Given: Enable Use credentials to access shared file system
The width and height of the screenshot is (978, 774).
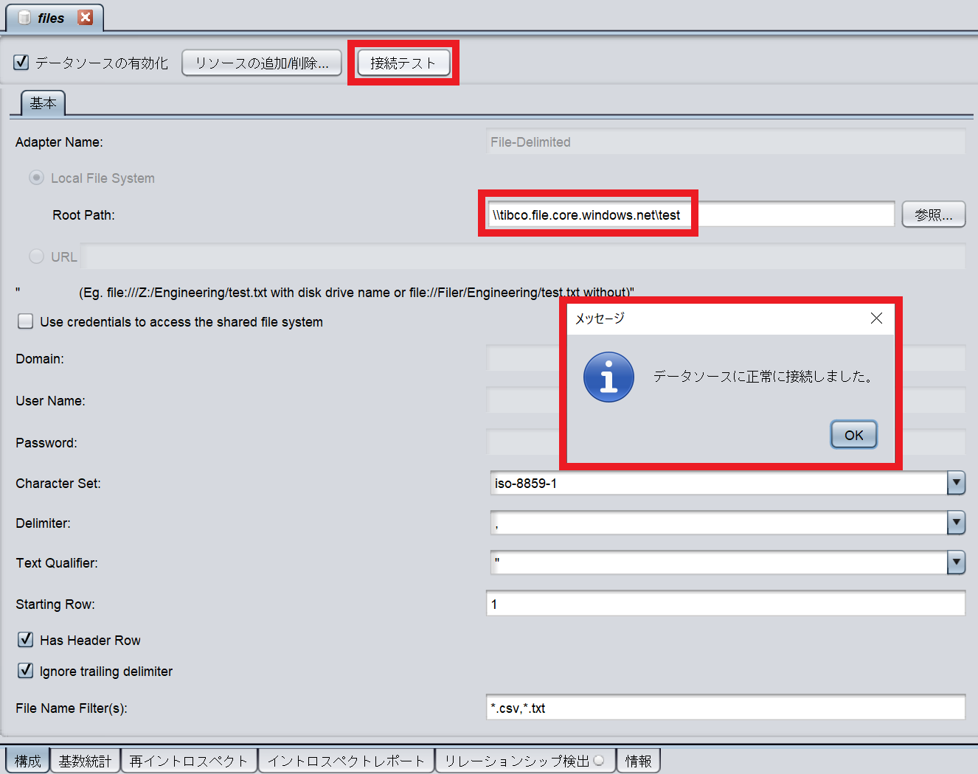Looking at the screenshot, I should point(26,321).
